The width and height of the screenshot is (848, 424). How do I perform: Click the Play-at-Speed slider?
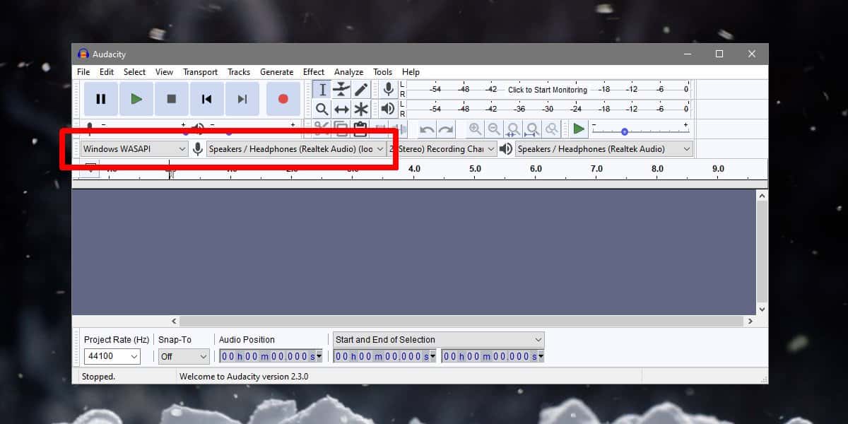coord(624,131)
